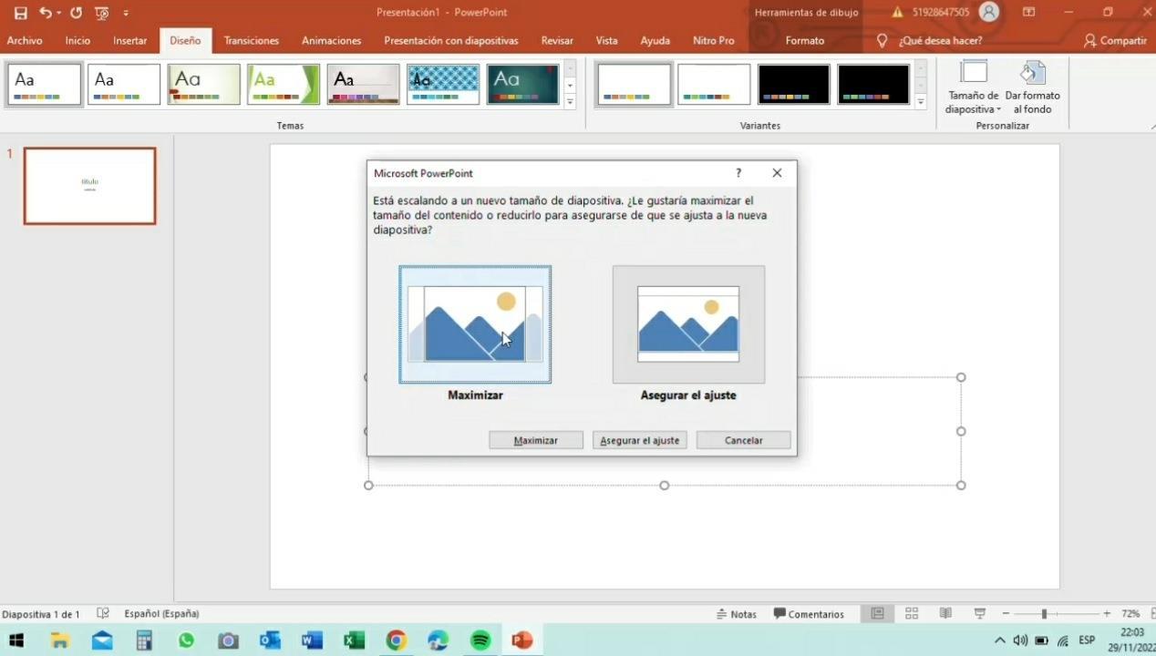Switch to Slide Sorter view icon
Screen dimensions: 1156x656
(x=912, y=614)
